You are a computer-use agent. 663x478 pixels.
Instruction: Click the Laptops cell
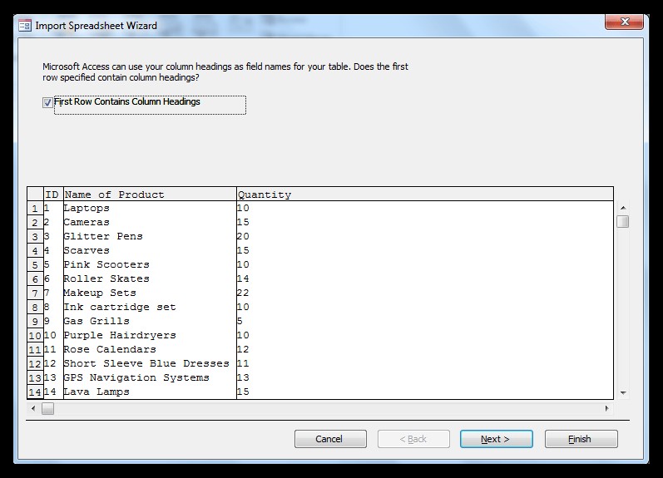point(150,208)
